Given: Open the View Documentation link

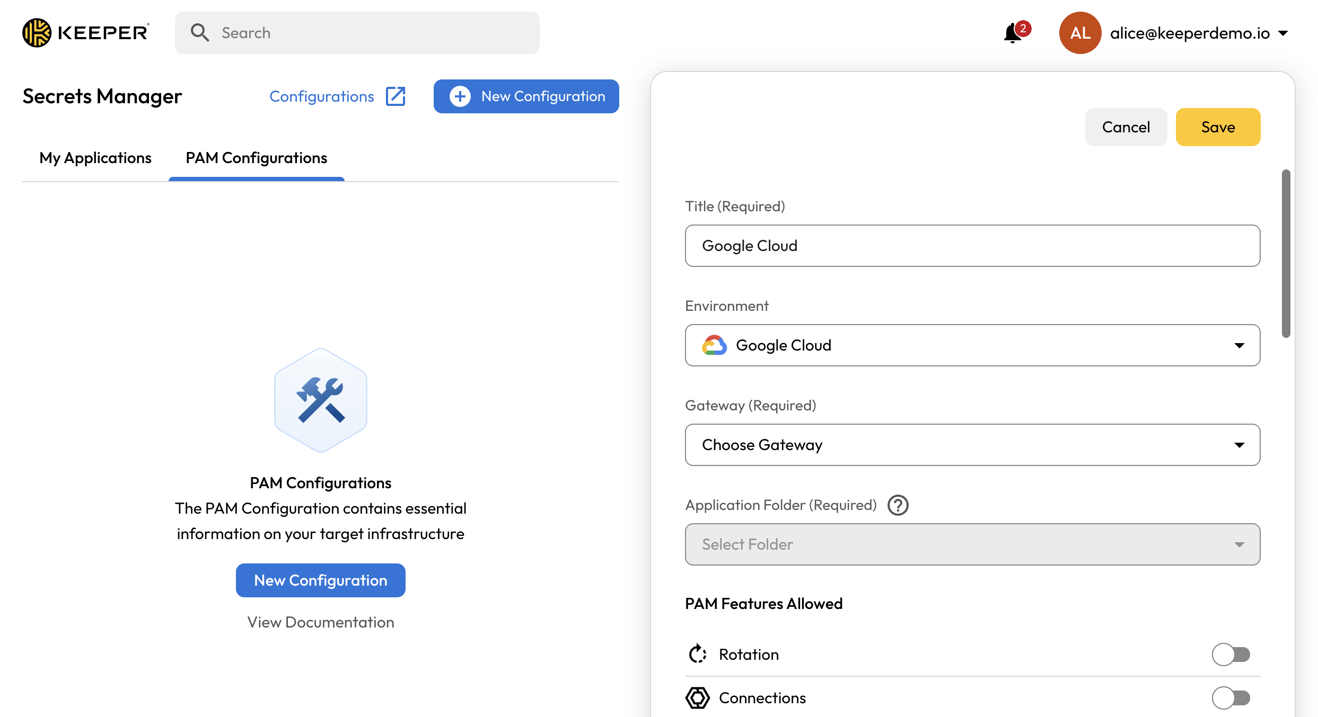Looking at the screenshot, I should pyautogui.click(x=320, y=622).
